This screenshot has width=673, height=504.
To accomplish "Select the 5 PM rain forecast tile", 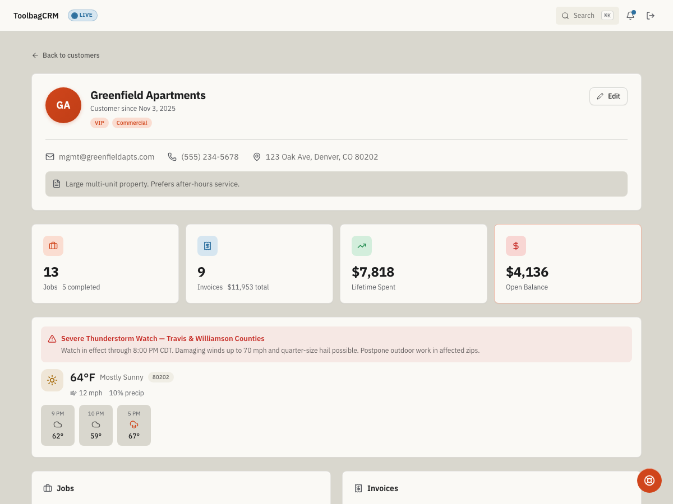I will 134,425.
